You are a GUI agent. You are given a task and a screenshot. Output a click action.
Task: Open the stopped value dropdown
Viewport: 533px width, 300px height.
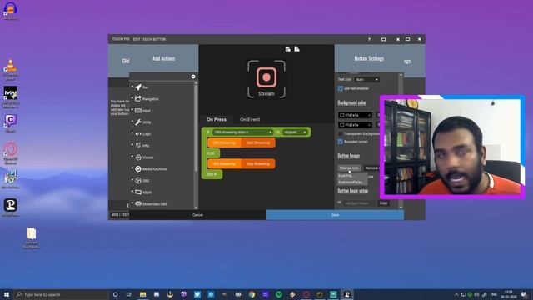[x=295, y=132]
